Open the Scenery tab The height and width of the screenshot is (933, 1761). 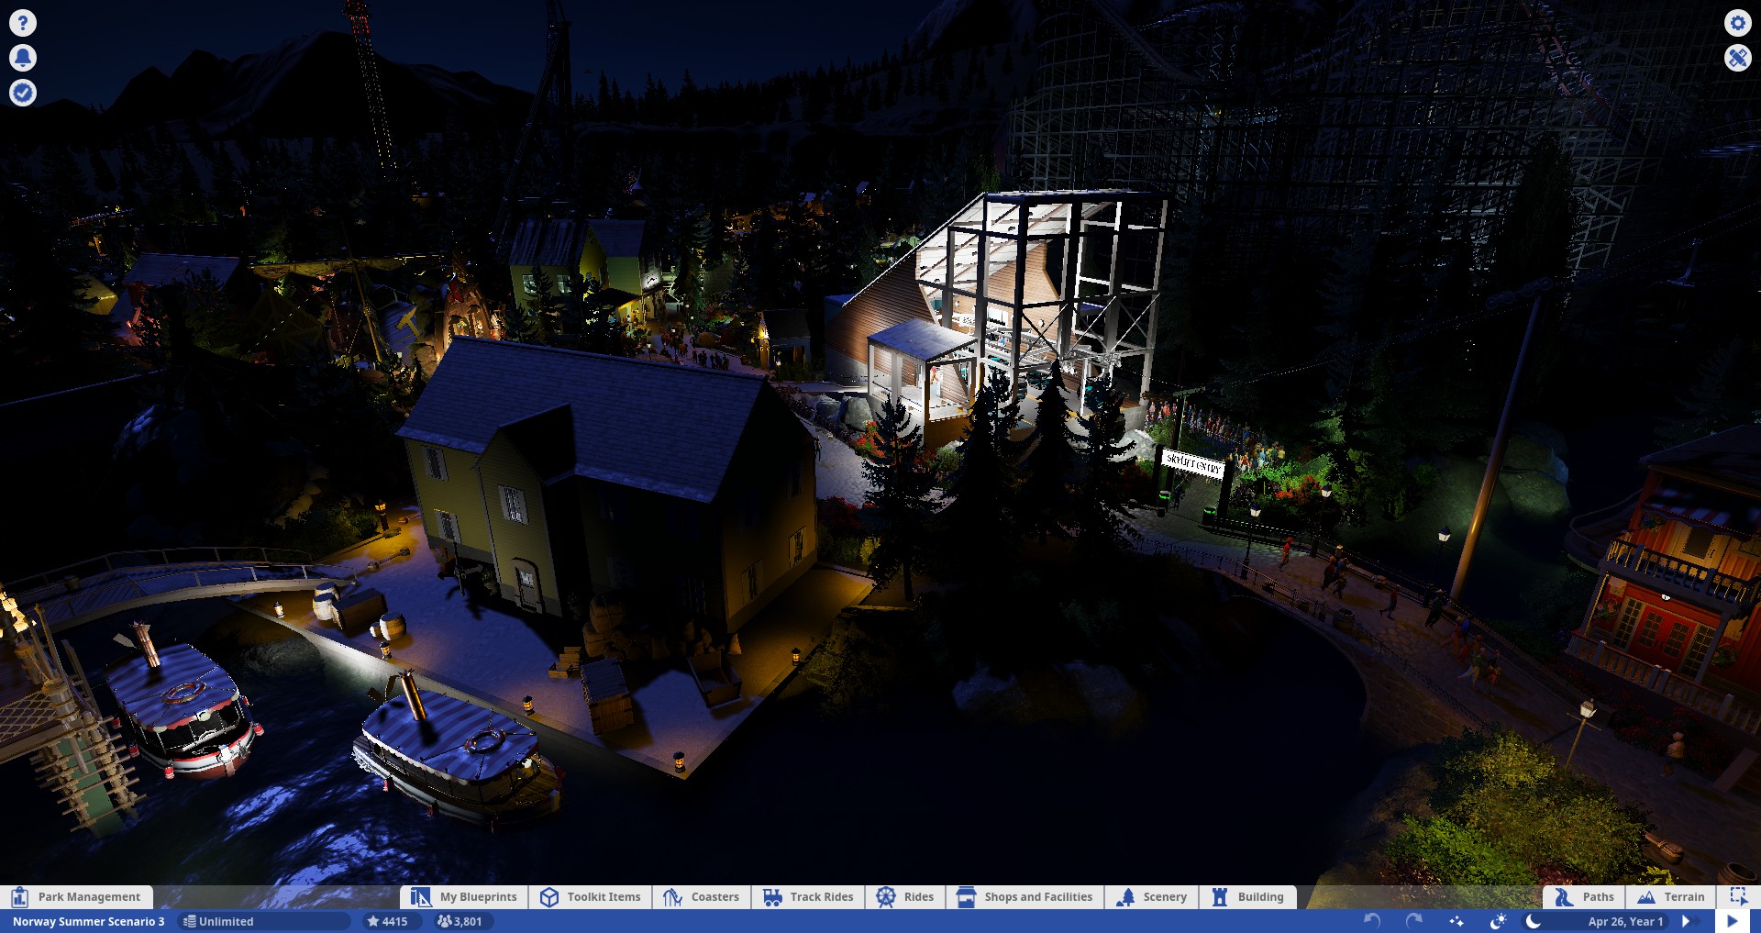(x=1152, y=896)
